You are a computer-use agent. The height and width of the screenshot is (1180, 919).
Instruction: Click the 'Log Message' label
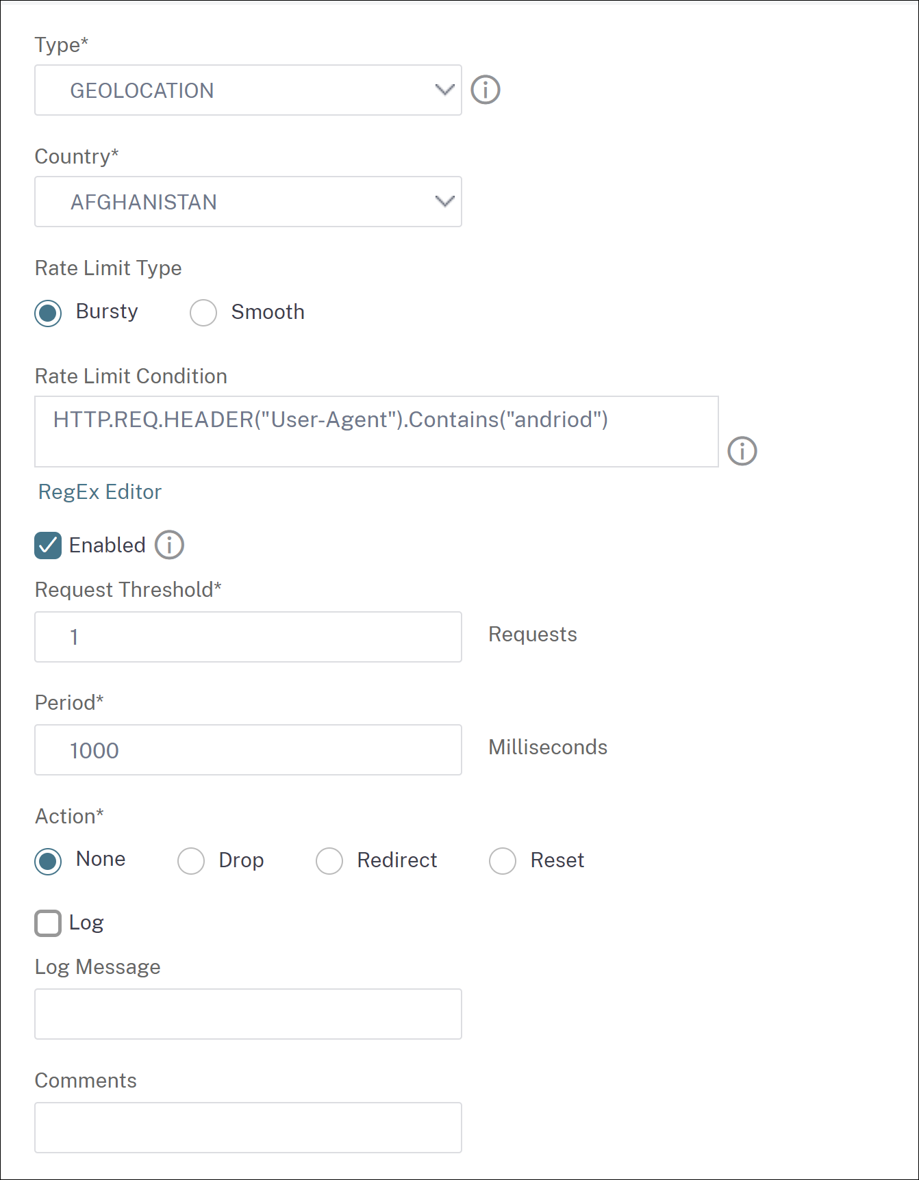click(x=98, y=967)
